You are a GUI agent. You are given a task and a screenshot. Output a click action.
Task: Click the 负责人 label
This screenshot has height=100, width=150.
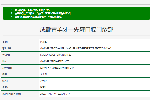click(6, 87)
